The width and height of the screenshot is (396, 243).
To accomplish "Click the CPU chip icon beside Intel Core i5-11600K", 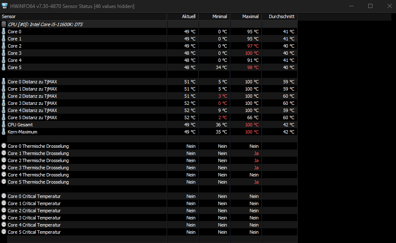I will pos(3,24).
